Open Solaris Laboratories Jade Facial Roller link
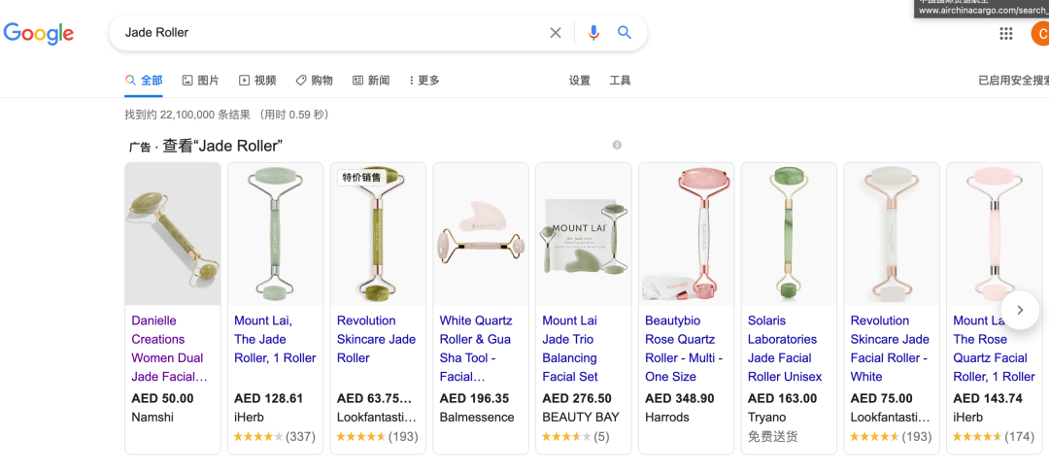This screenshot has height=472, width=1049. point(785,349)
